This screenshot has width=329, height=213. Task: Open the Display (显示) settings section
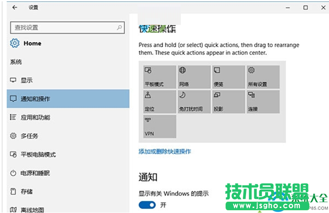(26, 80)
